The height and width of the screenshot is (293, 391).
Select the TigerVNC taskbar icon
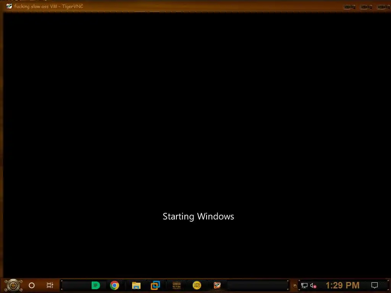217,285
